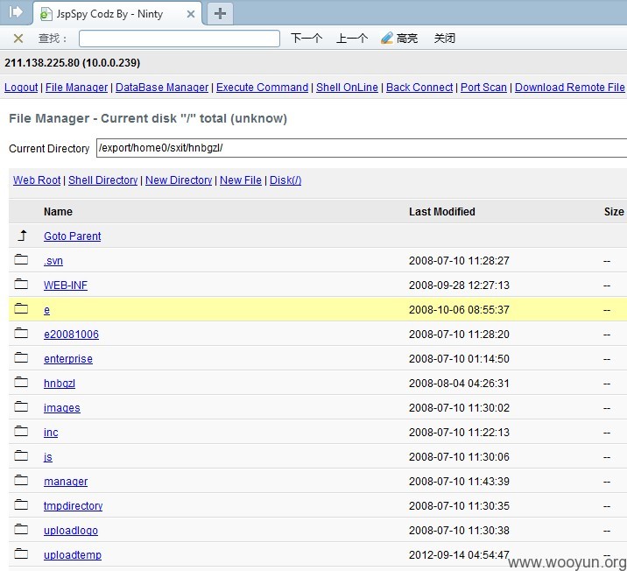Open the images folder link
The height and width of the screenshot is (571, 627).
(x=62, y=408)
